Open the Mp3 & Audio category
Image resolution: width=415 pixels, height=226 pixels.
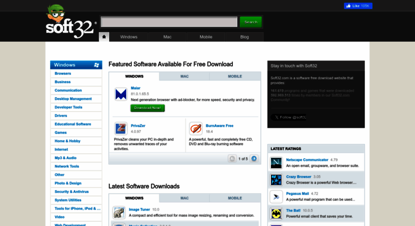coord(65,158)
